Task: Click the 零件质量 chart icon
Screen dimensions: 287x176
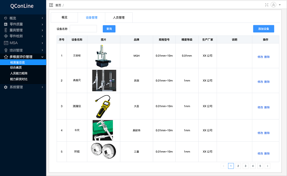Action: pyautogui.click(x=6, y=24)
